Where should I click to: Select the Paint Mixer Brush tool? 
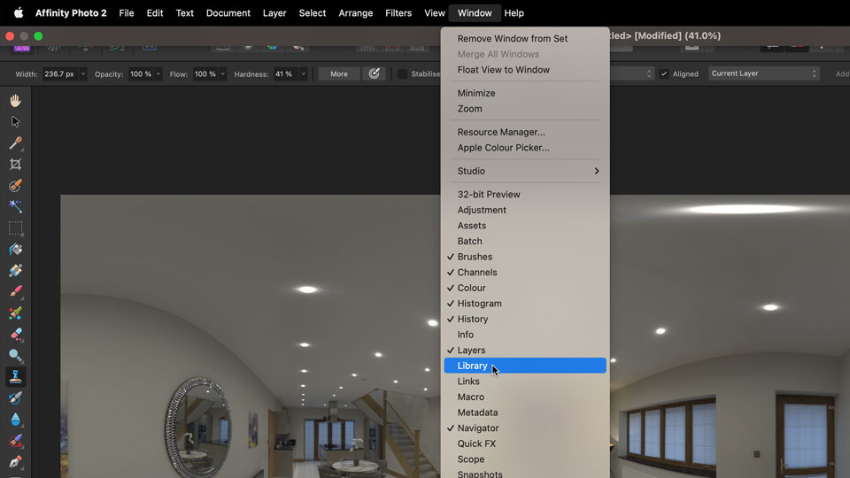15,312
